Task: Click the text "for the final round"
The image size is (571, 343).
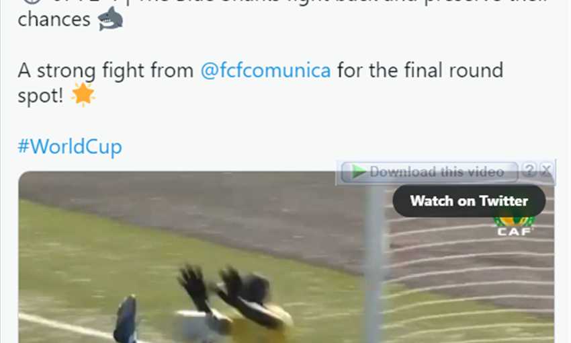Action: pos(421,70)
